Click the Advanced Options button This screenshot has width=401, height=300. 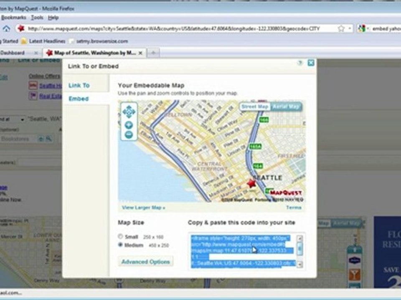(145, 262)
